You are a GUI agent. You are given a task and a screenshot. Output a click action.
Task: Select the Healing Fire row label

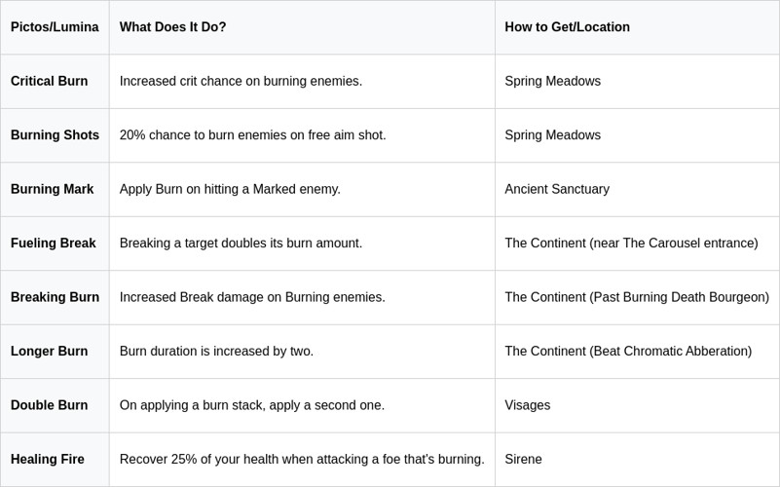point(48,459)
